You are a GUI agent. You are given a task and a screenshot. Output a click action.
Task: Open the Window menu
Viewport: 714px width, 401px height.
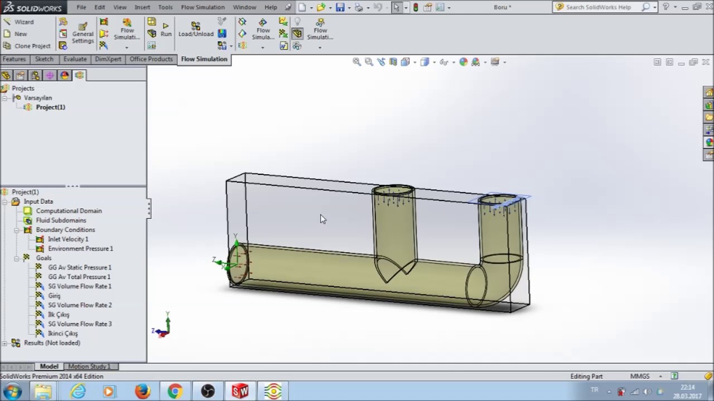(x=244, y=7)
